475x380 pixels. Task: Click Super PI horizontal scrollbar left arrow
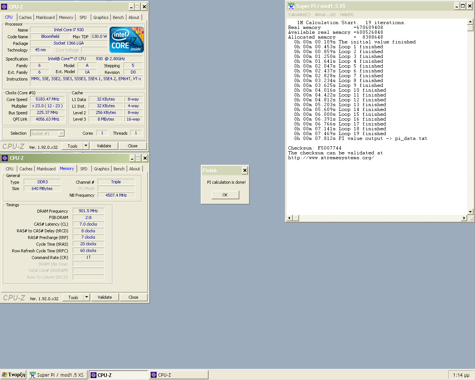tap(290, 218)
